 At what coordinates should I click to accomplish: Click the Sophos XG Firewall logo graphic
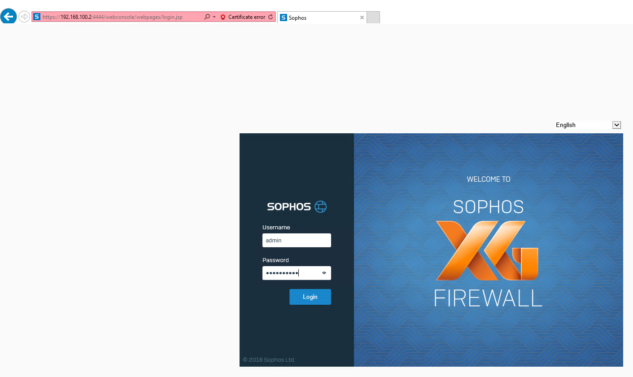(x=488, y=251)
